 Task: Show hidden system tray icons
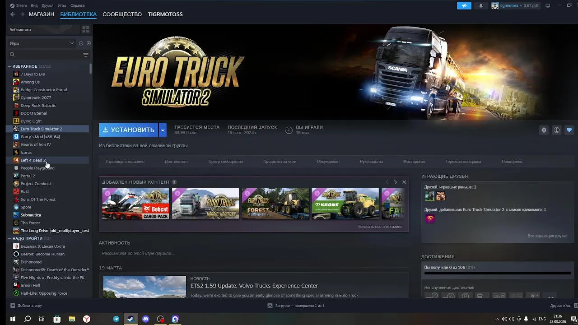click(x=497, y=319)
